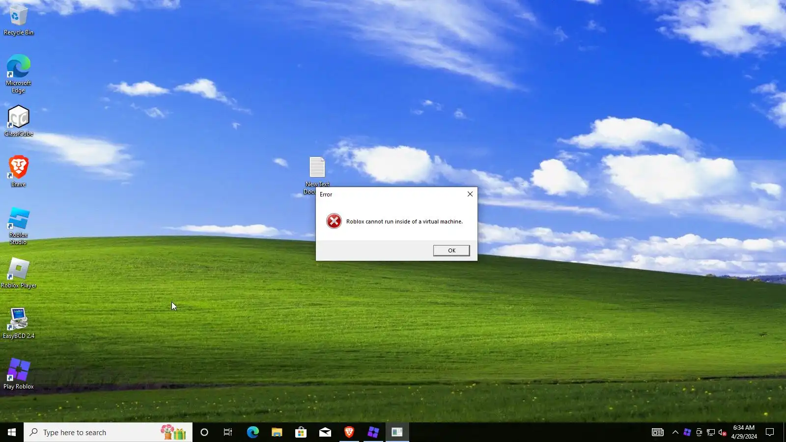Viewport: 786px width, 442px height.
Task: Close the Error dialog with X
Action: click(470, 194)
